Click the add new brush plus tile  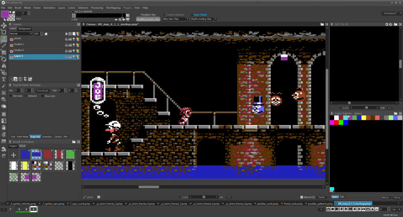point(14,155)
